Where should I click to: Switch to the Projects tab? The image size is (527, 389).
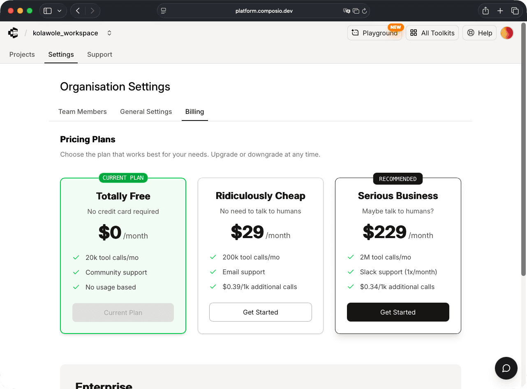pyautogui.click(x=22, y=54)
